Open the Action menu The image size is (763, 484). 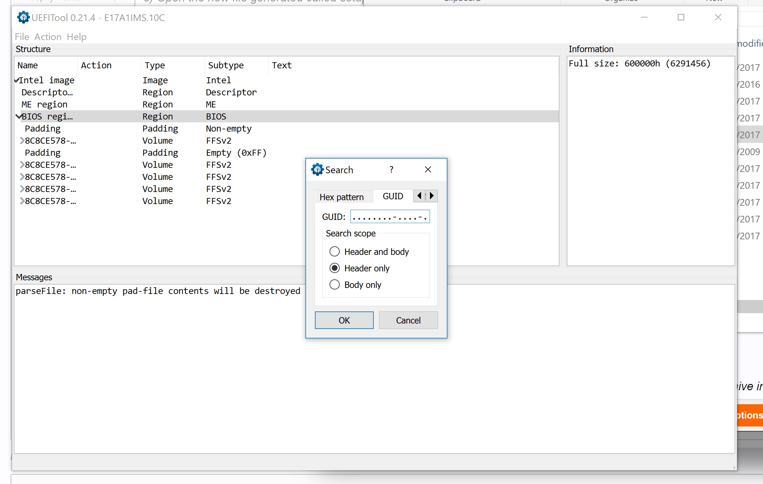[48, 37]
